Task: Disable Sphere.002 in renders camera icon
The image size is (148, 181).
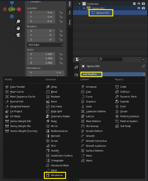Action: click(x=143, y=8)
